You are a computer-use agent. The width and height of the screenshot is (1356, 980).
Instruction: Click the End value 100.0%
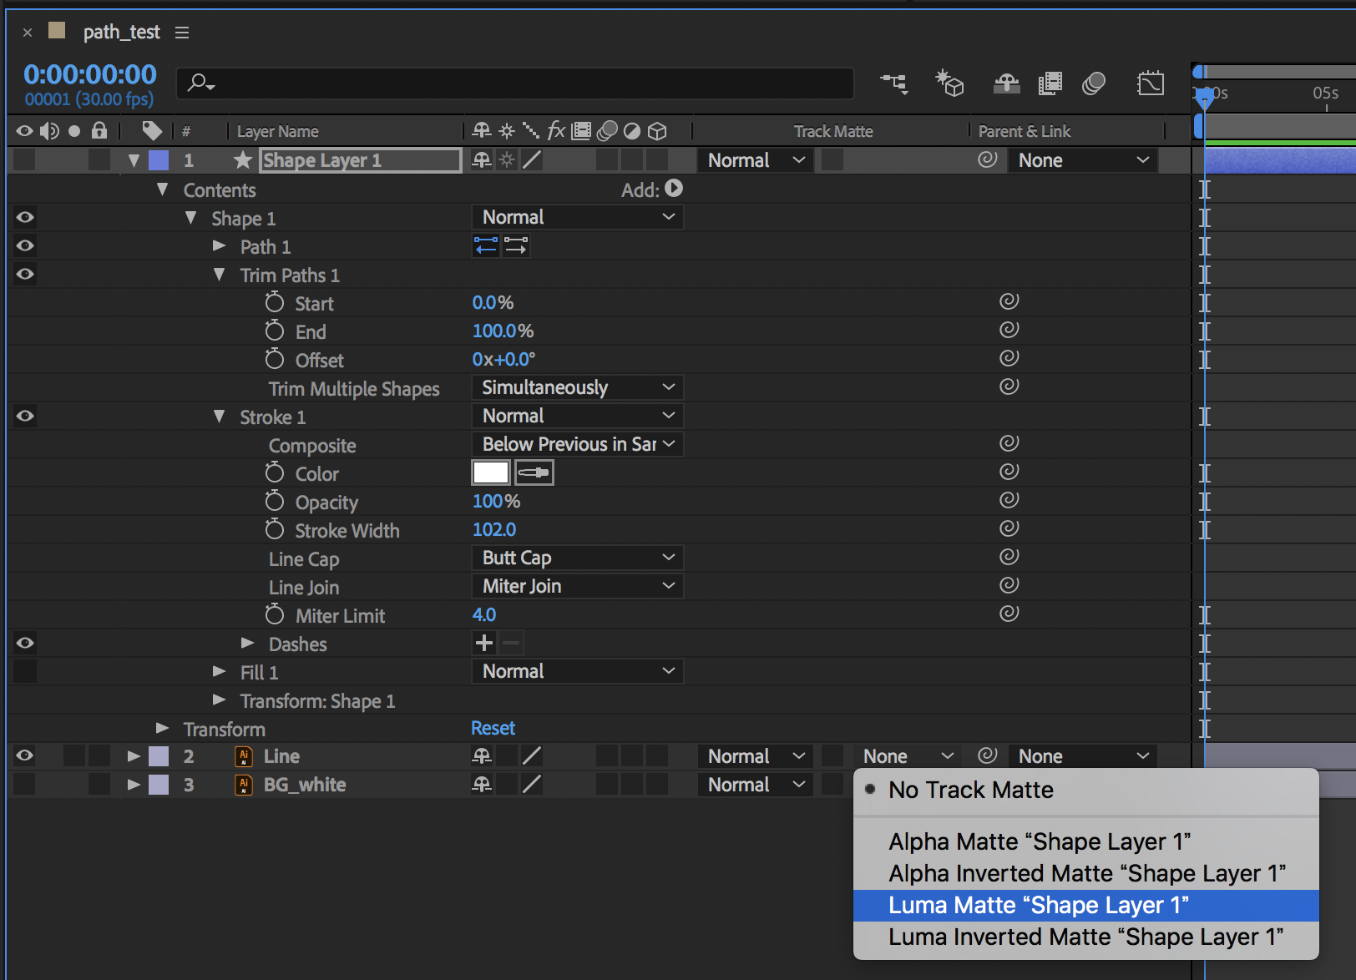503,331
